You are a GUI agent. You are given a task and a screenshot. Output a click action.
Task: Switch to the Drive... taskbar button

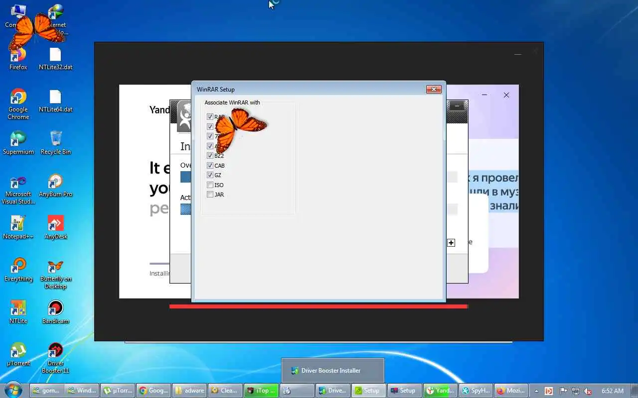(333, 391)
